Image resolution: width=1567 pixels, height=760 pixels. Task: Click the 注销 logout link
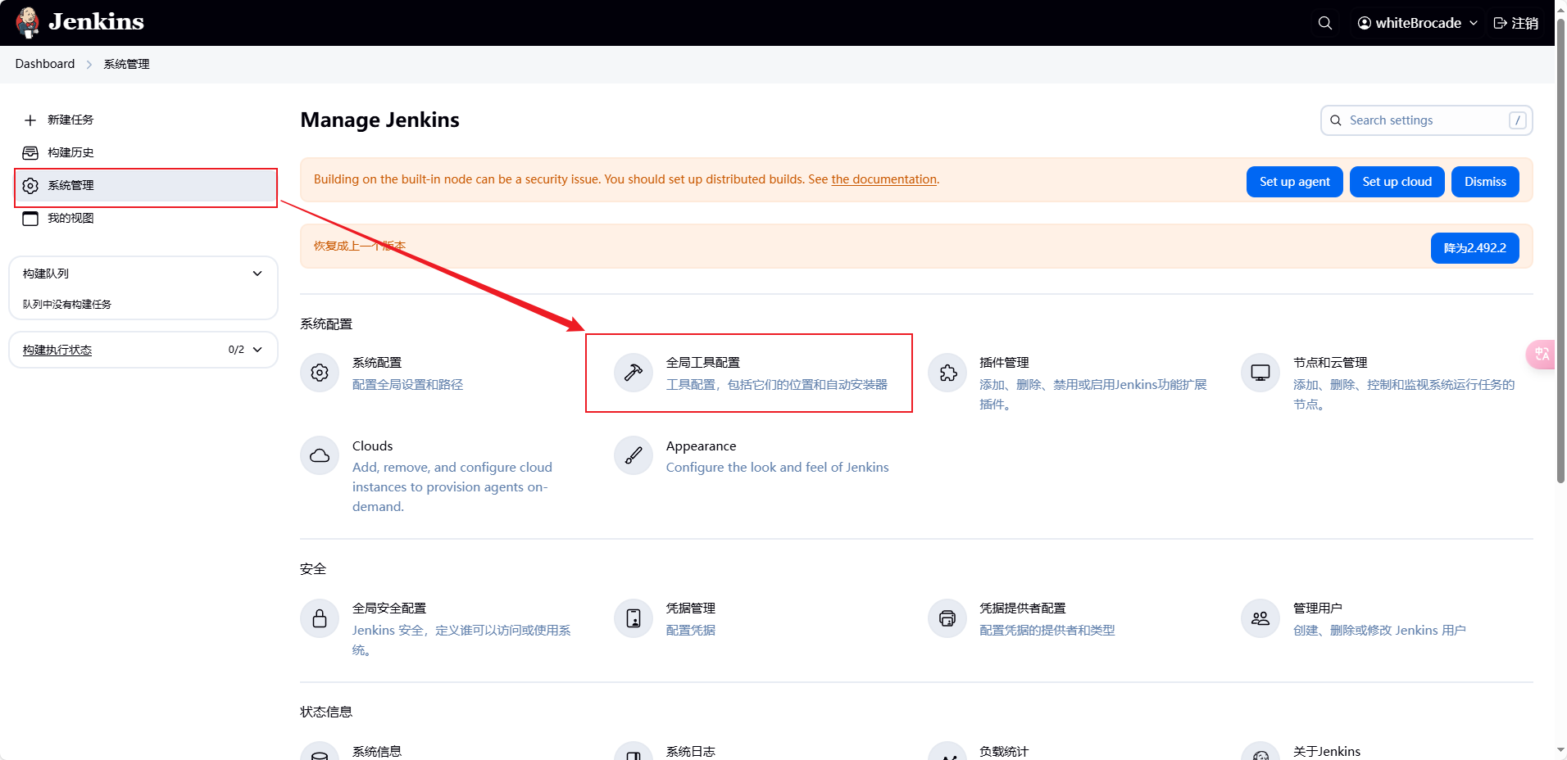pyautogui.click(x=1515, y=23)
